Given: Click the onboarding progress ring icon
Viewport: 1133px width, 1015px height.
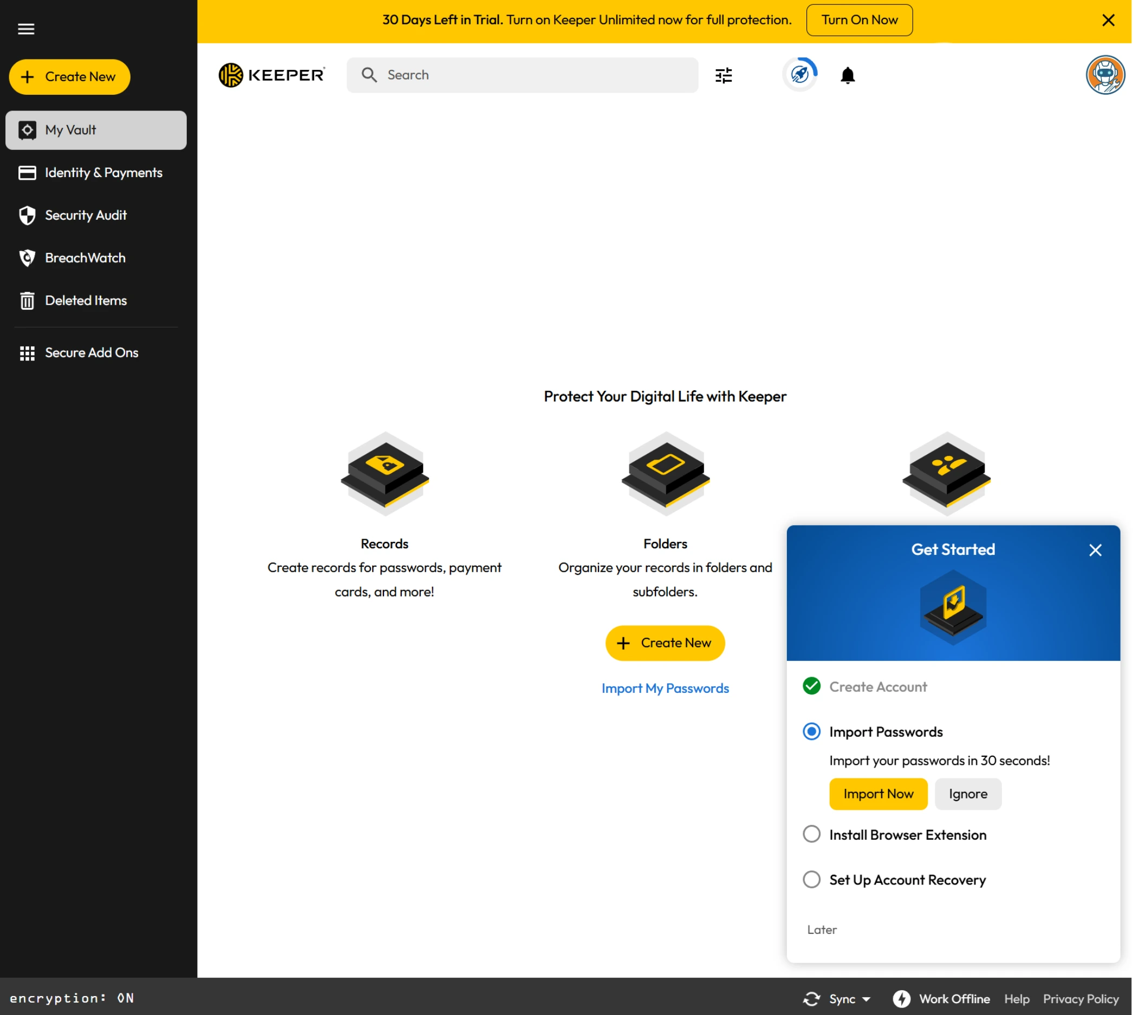Looking at the screenshot, I should point(800,74).
